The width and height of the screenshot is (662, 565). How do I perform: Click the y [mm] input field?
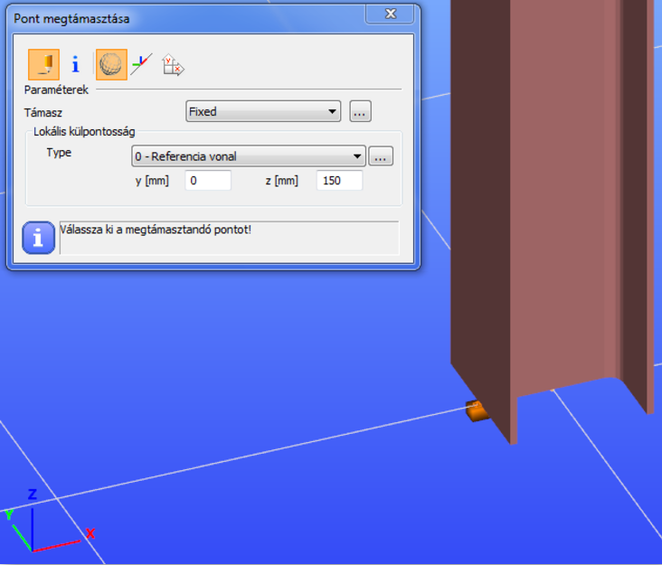click(x=208, y=181)
